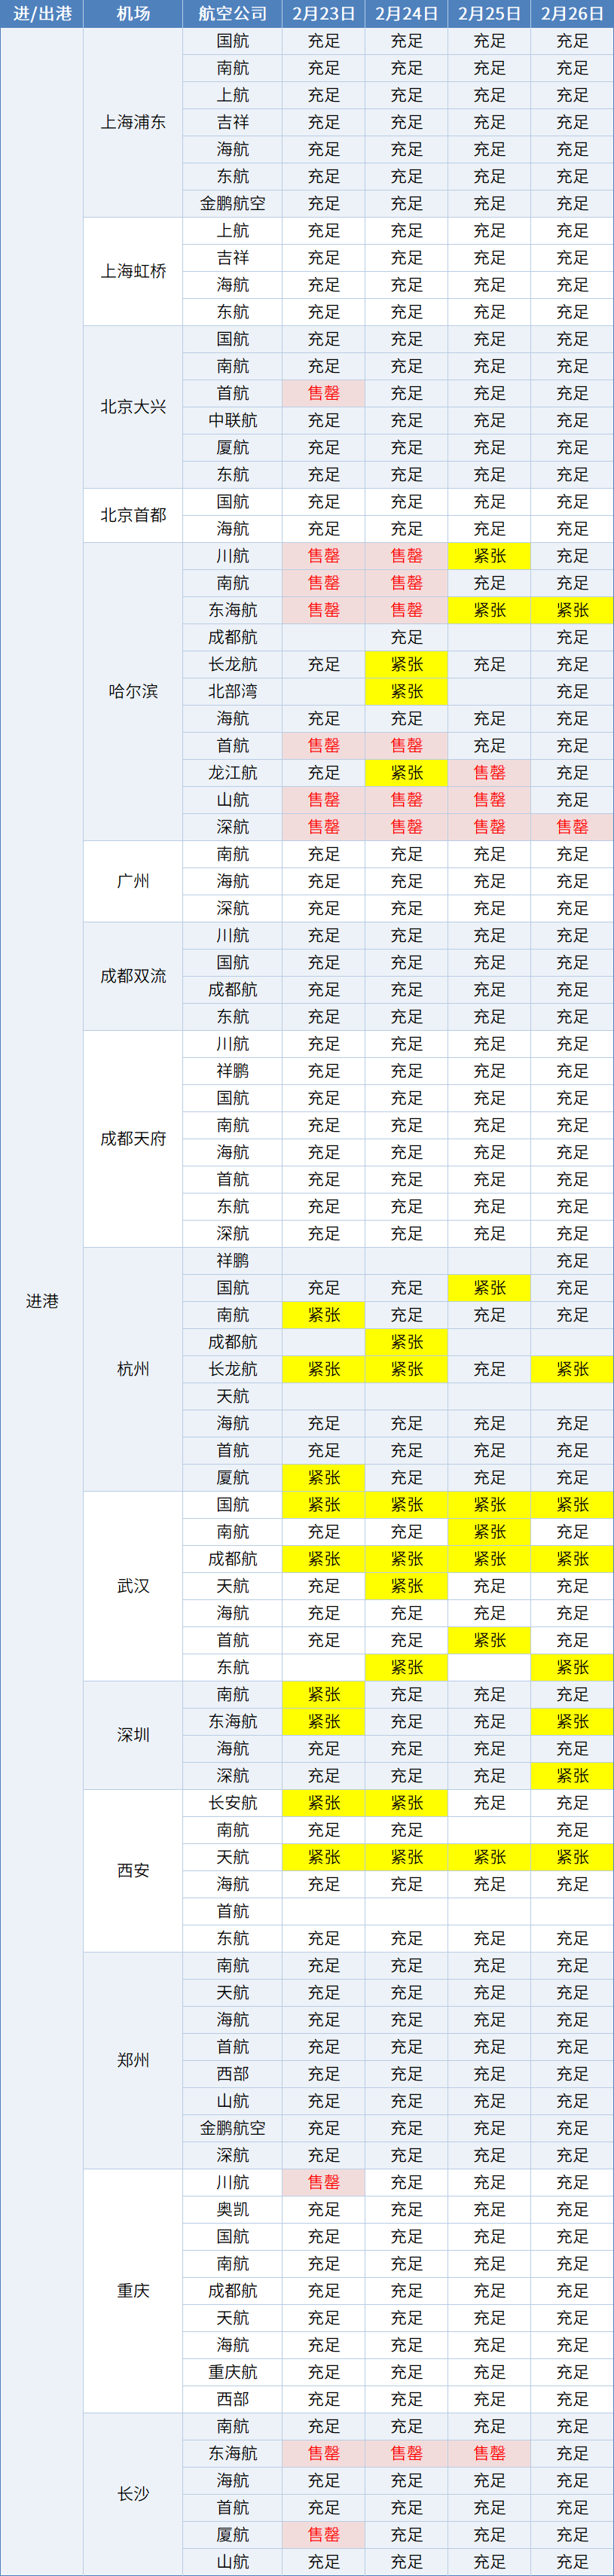
Task: Click 售罄 for 长沙 东海航 on 2月25日
Action: tap(489, 2453)
